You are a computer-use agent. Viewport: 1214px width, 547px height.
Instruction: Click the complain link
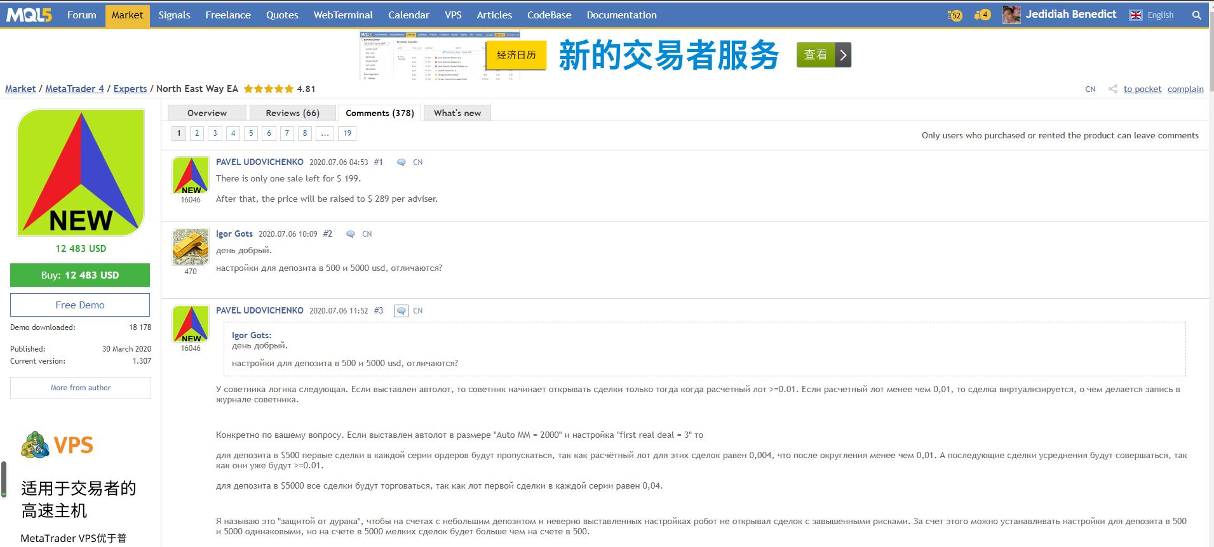pyautogui.click(x=1185, y=89)
